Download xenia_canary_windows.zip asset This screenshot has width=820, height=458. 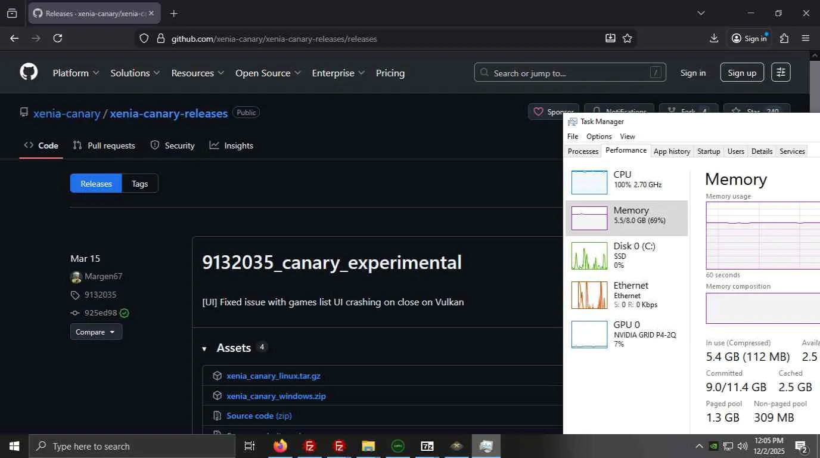point(276,396)
